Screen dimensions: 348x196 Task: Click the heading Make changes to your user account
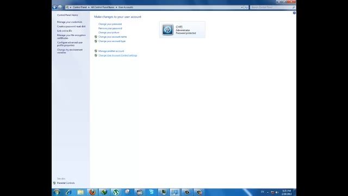pyautogui.click(x=117, y=17)
